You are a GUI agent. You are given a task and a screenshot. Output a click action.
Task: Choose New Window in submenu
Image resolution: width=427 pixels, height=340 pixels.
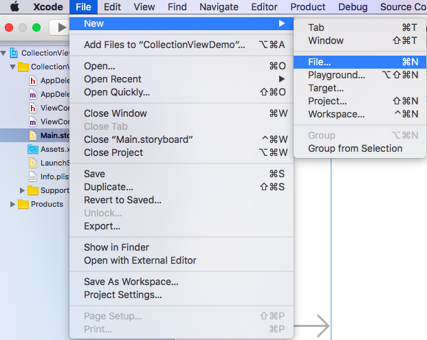360,41
